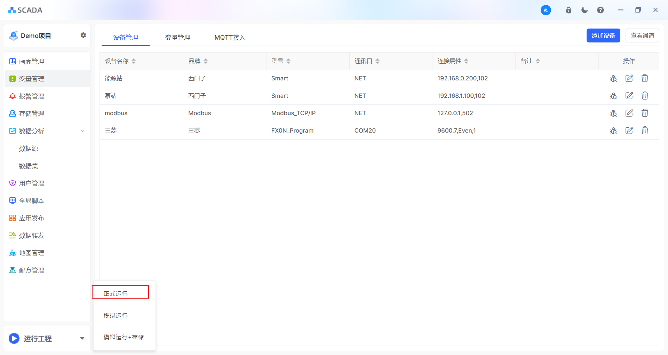Screen dimensions: 668x355
Task: Switch to the 变量管理 tab
Action: coord(177,38)
